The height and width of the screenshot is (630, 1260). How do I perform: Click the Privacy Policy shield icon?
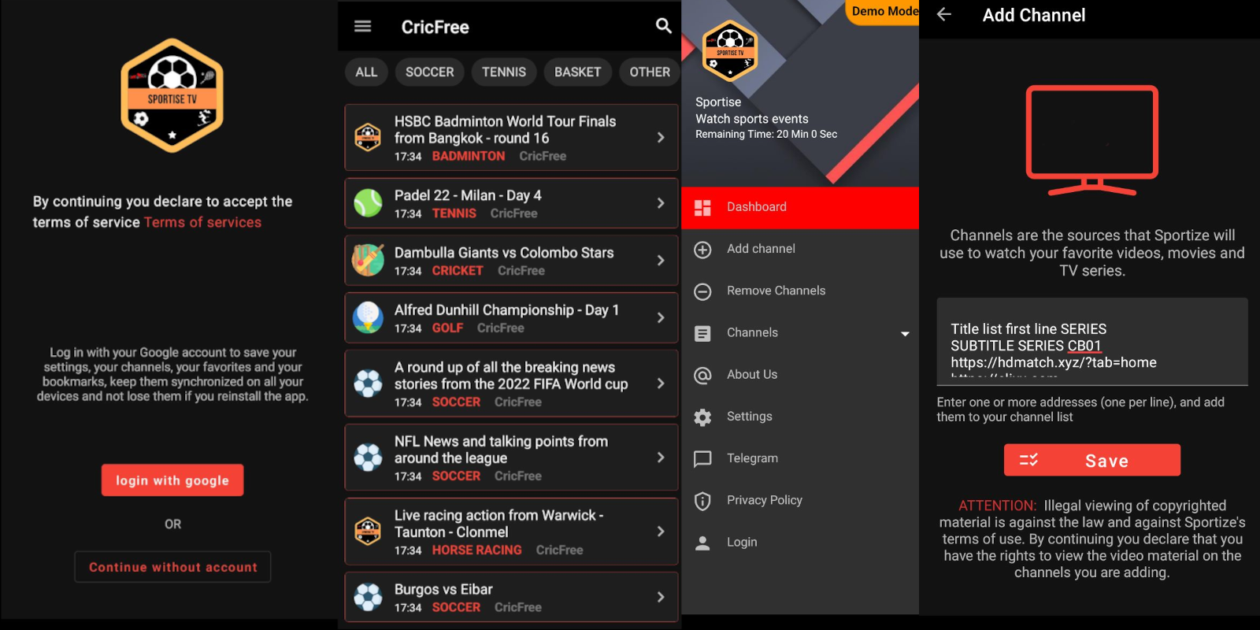[x=702, y=501]
